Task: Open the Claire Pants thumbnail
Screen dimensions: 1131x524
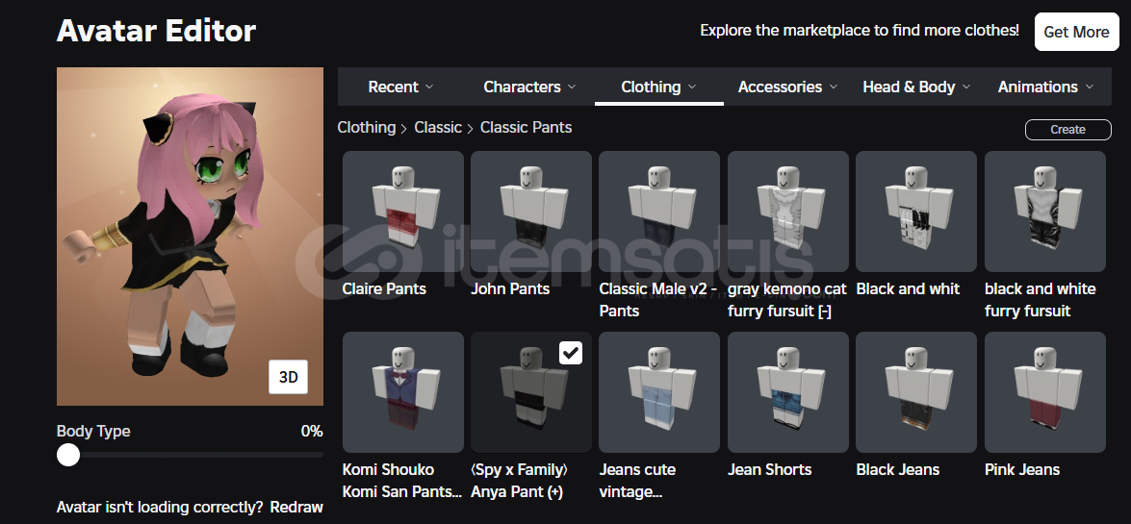Action: click(403, 212)
